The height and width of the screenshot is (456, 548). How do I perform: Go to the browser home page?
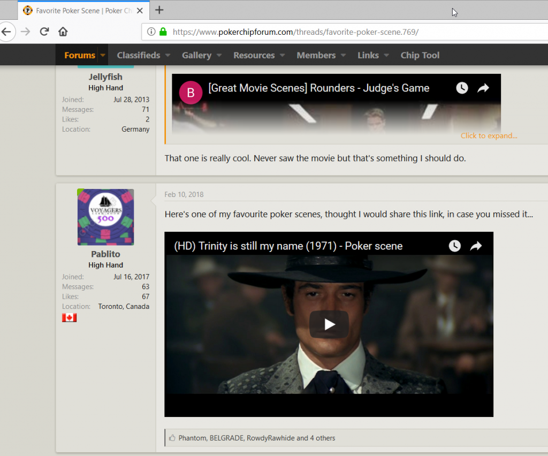click(x=63, y=32)
